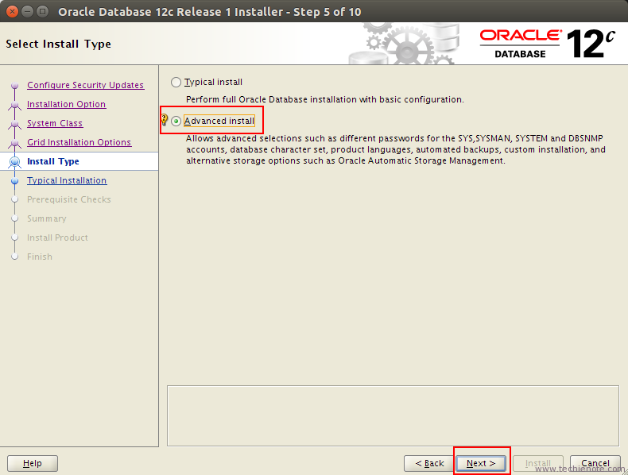Click the key hint icon beside Advanced install
This screenshot has height=475, width=628.
tap(165, 120)
